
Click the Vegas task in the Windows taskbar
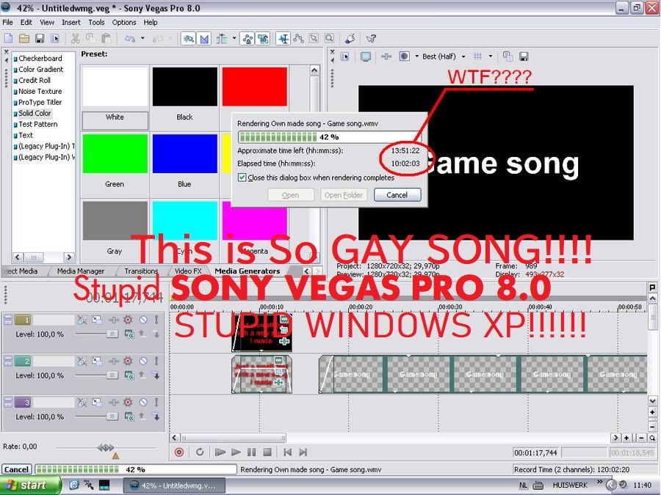point(174,485)
